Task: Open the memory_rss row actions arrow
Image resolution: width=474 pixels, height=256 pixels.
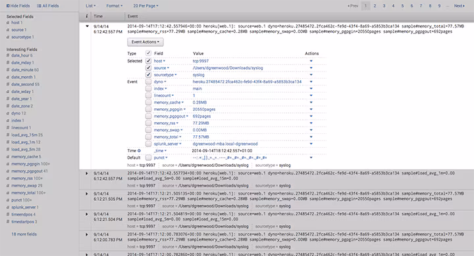Action: click(x=311, y=123)
